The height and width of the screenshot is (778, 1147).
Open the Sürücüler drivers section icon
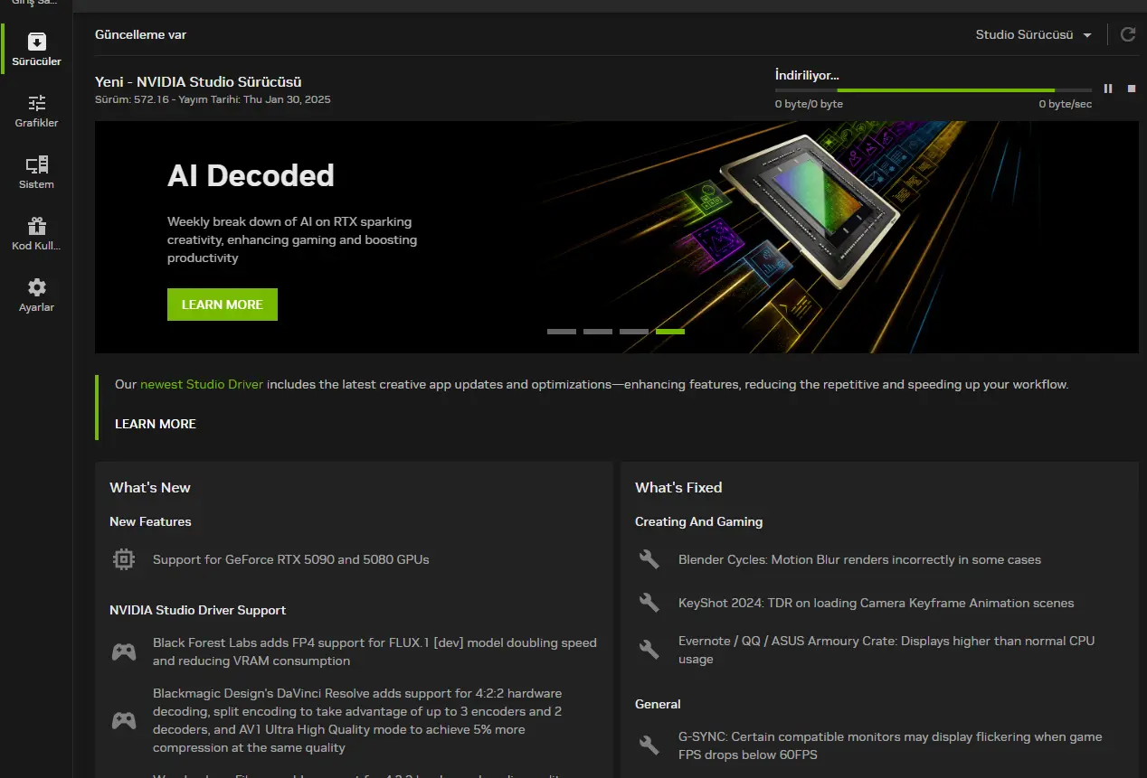[x=36, y=42]
